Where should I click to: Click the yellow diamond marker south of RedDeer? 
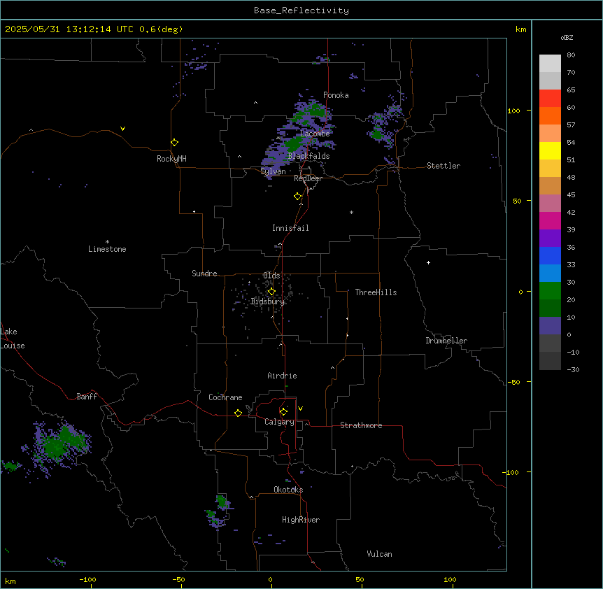pos(298,197)
